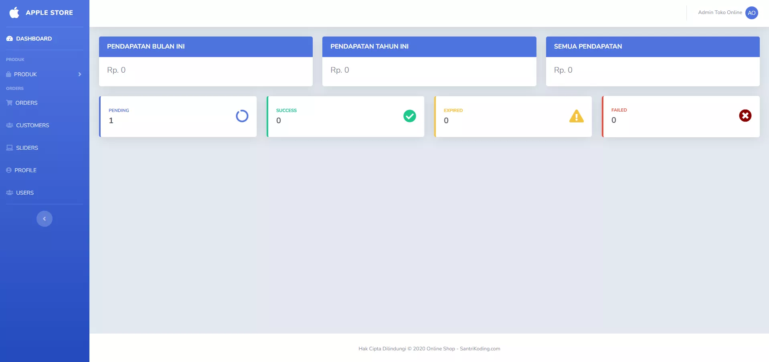Screen dimensions: 769x362
Task: Open the Users menu item
Action: [45, 193]
